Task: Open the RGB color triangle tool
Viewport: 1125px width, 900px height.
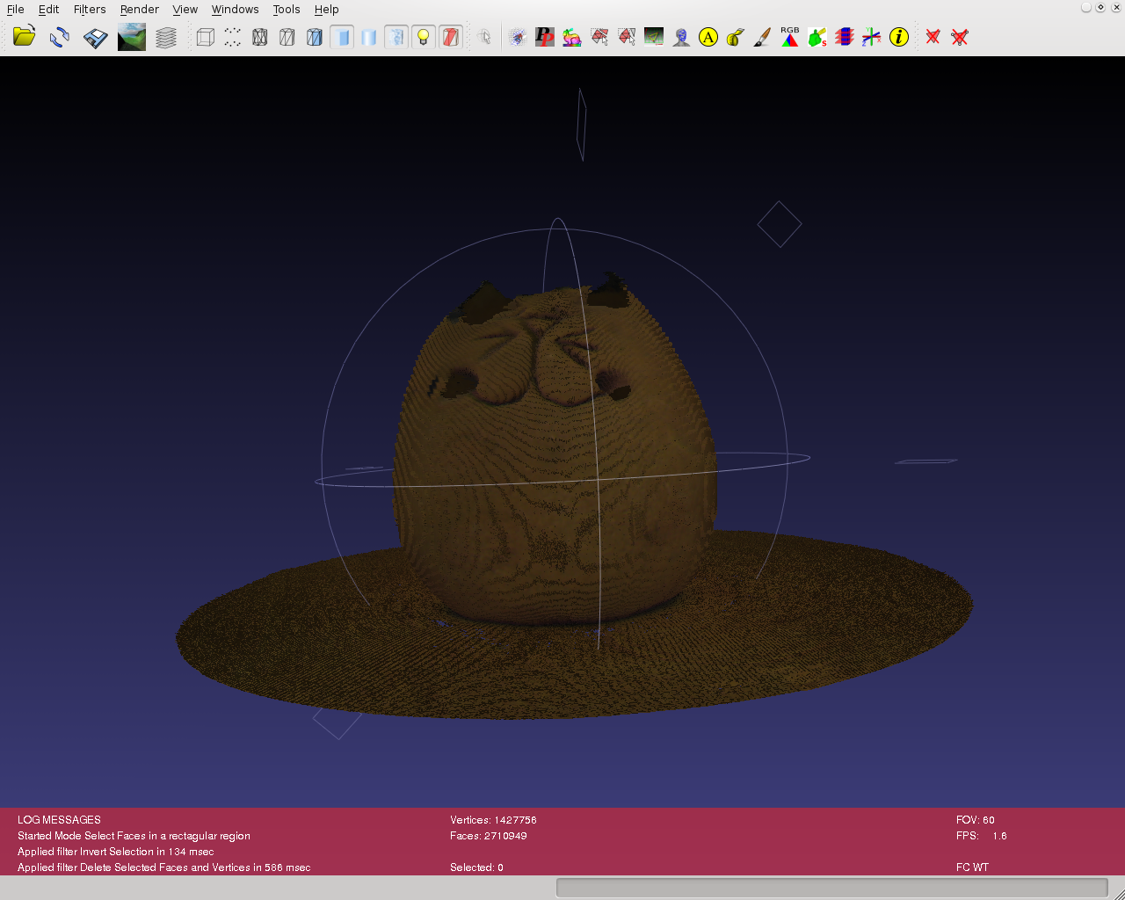Action: coord(790,37)
